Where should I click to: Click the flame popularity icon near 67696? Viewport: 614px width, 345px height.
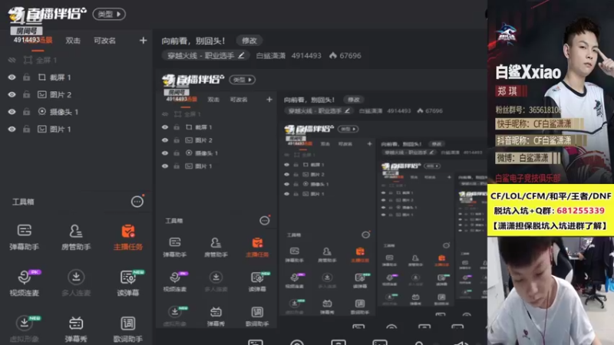click(333, 55)
